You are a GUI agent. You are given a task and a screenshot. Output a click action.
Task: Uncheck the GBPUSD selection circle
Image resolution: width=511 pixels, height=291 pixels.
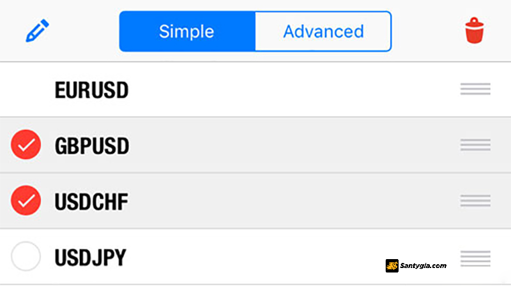[x=26, y=144]
